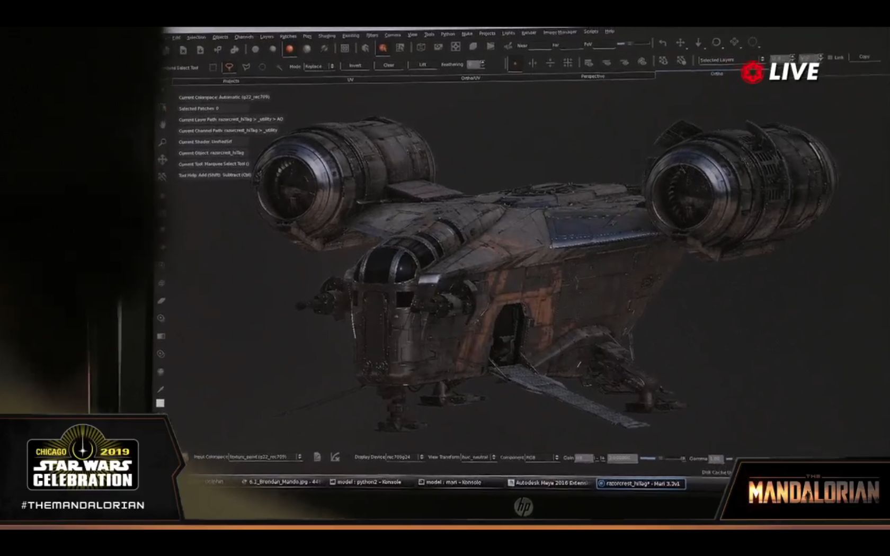890x556 pixels.
Task: Open the 6.1_Brendan_Mando.jpg taskbar window
Action: coord(281,482)
